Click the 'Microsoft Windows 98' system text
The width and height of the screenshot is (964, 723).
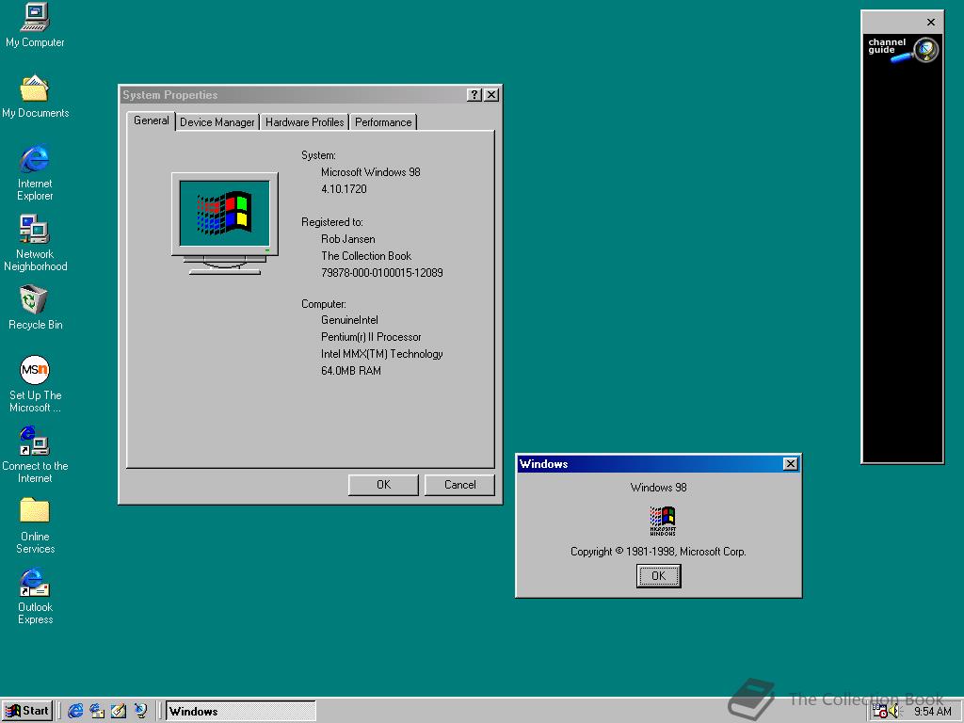(371, 172)
